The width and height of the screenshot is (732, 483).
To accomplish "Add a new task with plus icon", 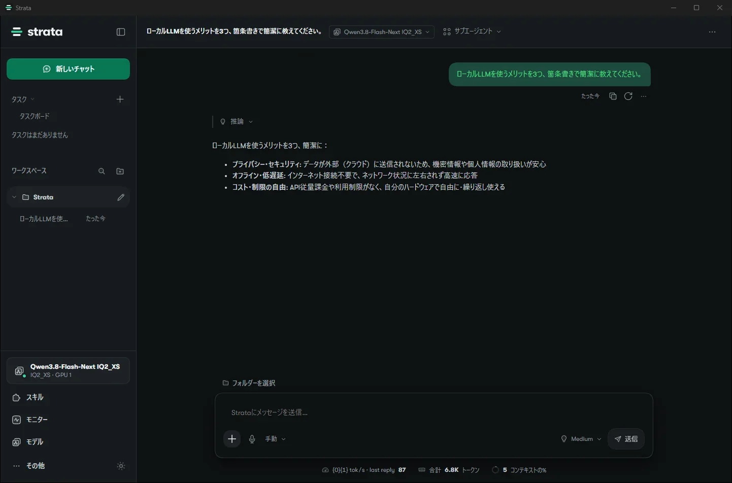I will (x=120, y=99).
